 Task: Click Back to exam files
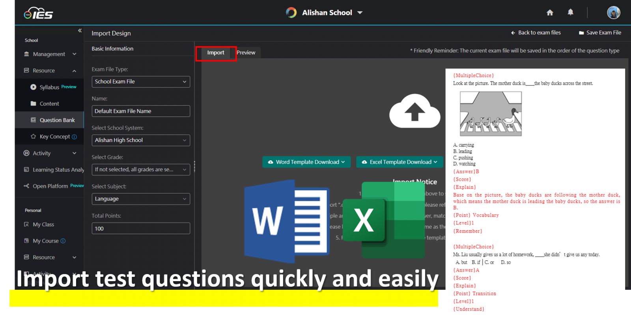(536, 33)
